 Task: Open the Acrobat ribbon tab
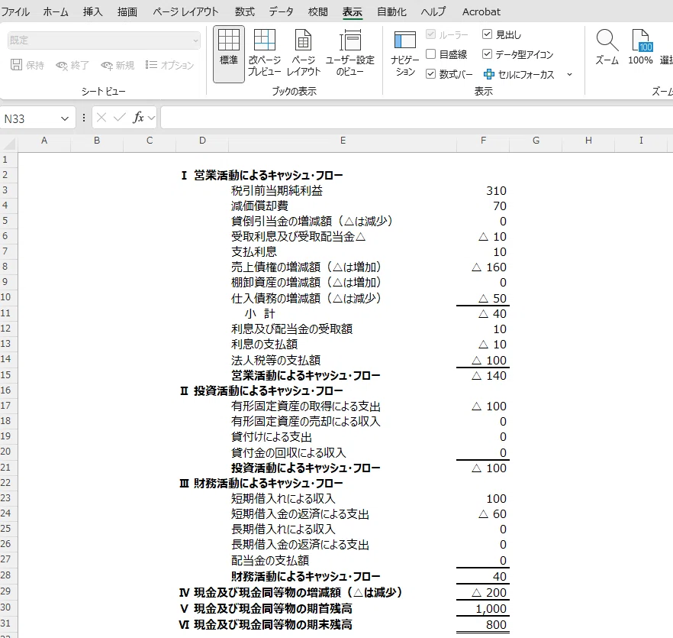tap(481, 11)
